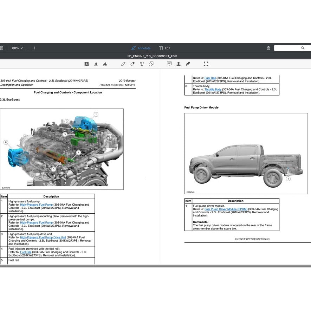Image resolution: width=311 pixels, height=311 pixels.
Task: Select the underline text tool
Action: [96, 64]
